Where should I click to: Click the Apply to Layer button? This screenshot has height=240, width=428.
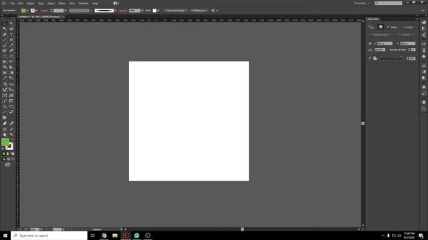tap(381, 35)
